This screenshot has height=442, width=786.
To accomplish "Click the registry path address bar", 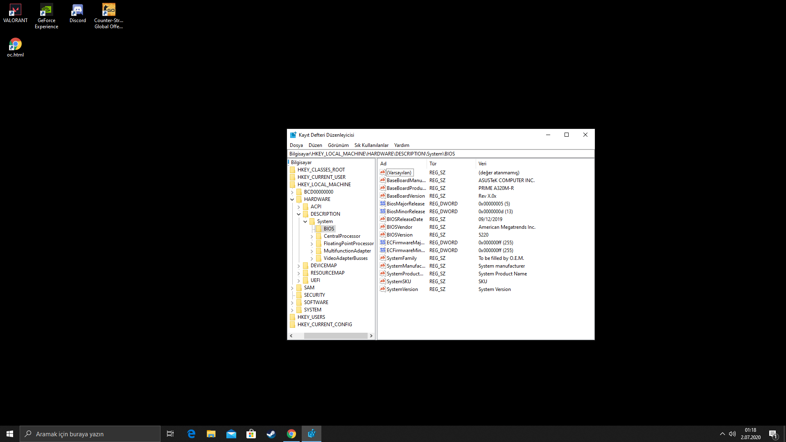I will pos(440,154).
